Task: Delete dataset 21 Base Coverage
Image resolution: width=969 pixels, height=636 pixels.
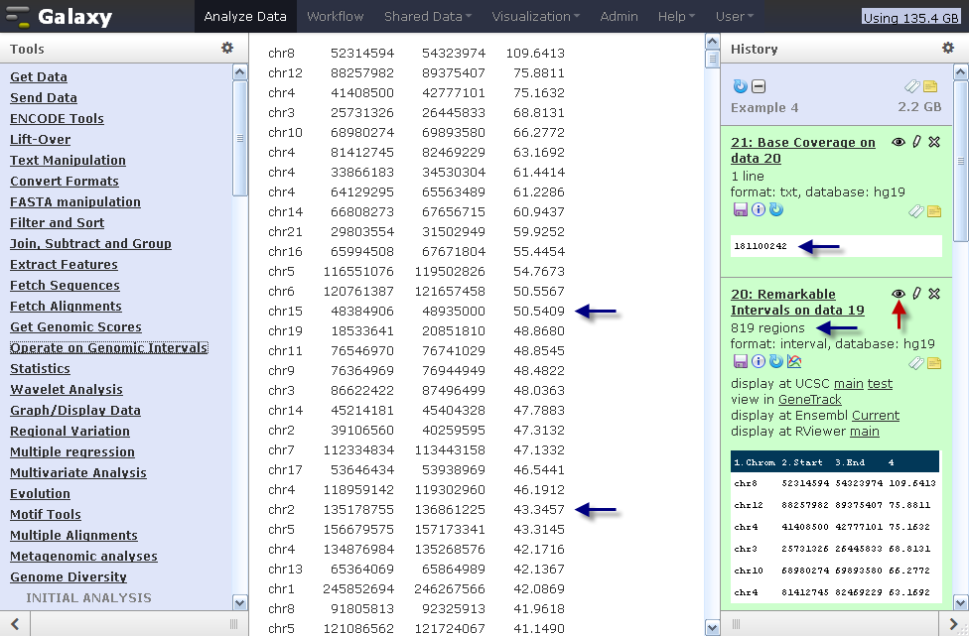Action: point(934,142)
